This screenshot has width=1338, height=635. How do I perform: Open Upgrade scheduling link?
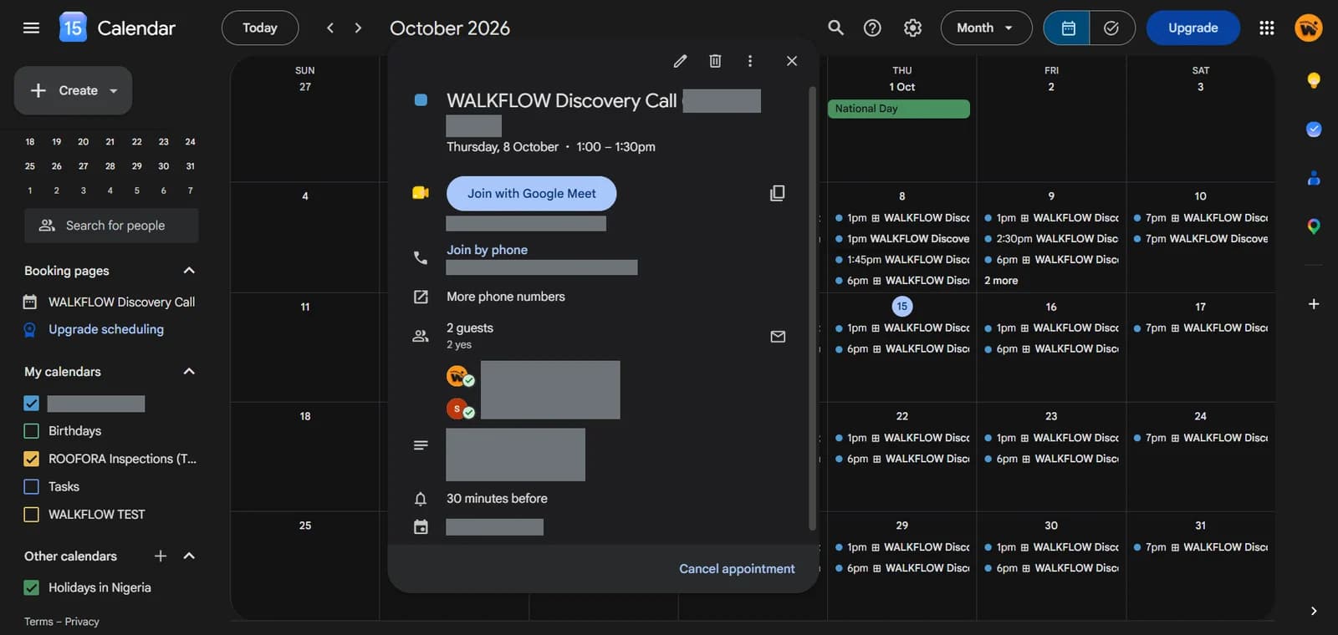[106, 329]
